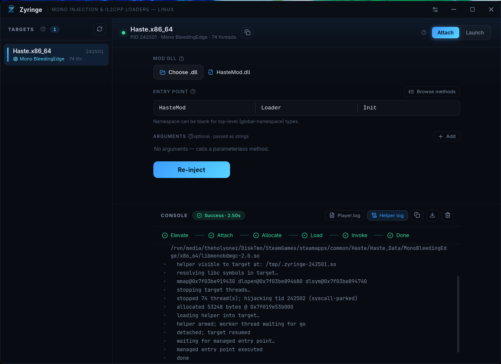This screenshot has height=364, width=501.
Task: Select the Haste.x86_64 target in sidebar
Action: pos(56,55)
